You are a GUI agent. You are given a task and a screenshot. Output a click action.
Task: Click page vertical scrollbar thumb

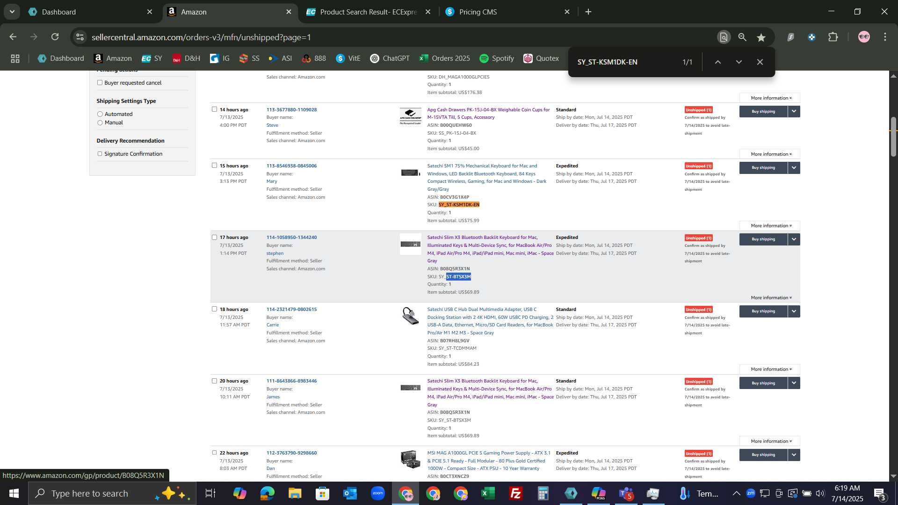click(893, 137)
